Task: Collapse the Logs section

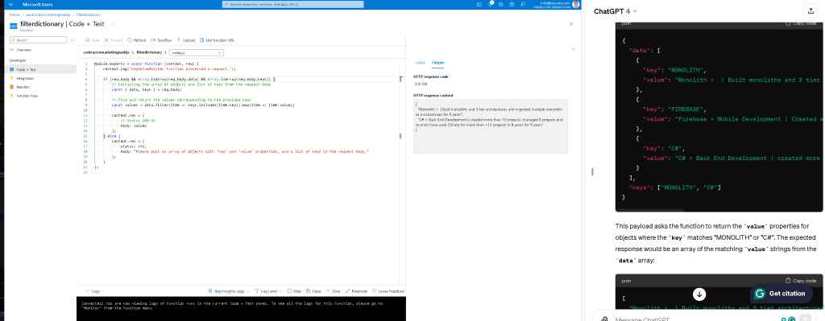Action: [x=92, y=291]
